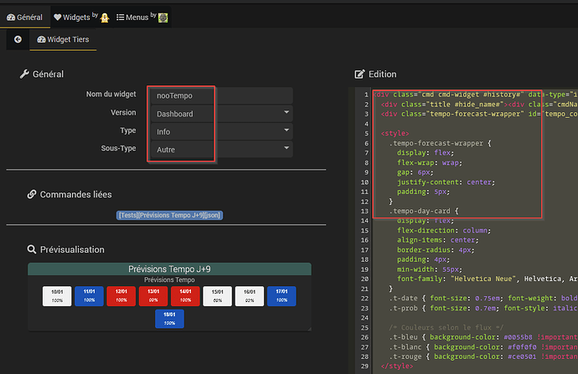Expand the Version dropdown

pos(219,113)
